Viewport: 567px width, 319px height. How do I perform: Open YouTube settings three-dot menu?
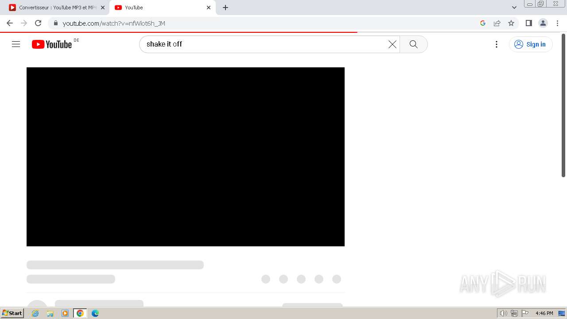(x=497, y=44)
